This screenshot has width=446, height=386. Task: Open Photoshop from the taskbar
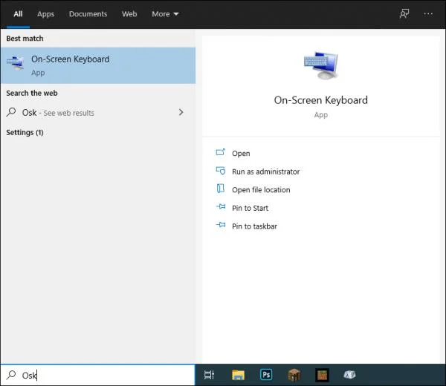(x=266, y=375)
